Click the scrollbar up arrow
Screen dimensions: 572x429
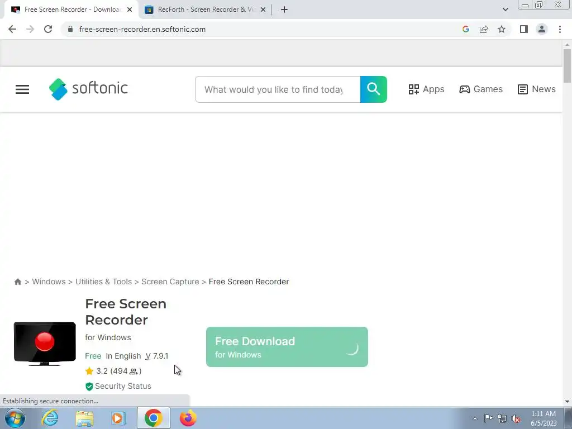coord(567,45)
